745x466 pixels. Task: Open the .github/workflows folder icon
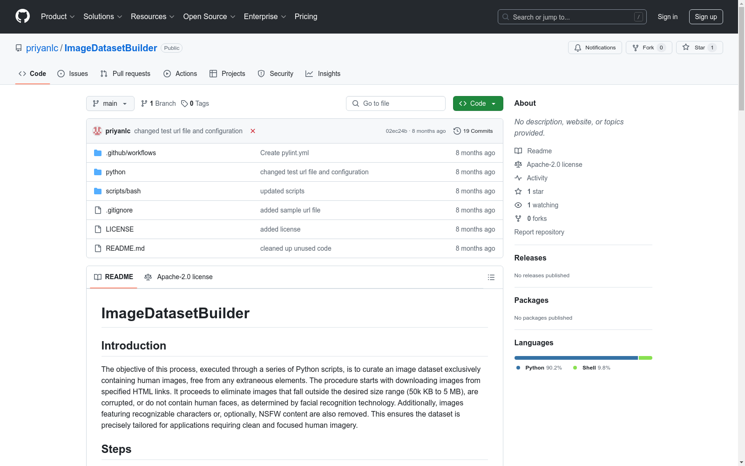click(98, 153)
